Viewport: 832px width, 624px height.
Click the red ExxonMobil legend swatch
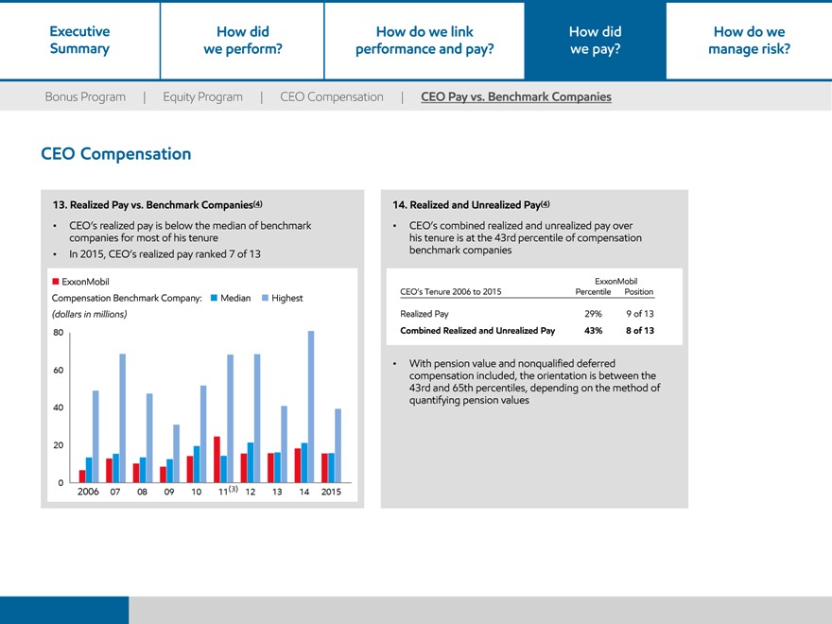(x=56, y=282)
